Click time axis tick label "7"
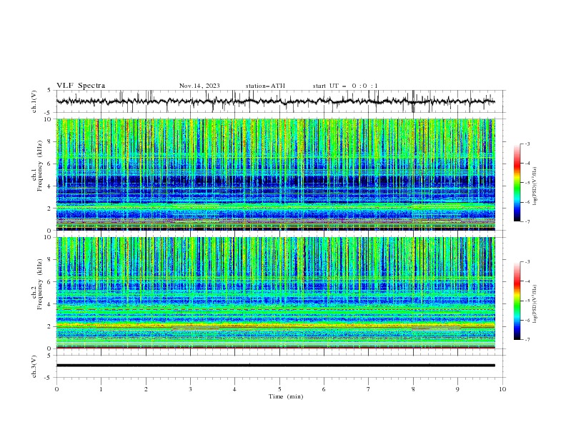The height and width of the screenshot is (437, 566). pyautogui.click(x=369, y=389)
